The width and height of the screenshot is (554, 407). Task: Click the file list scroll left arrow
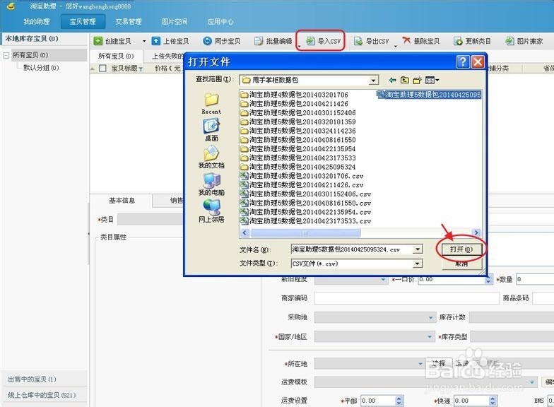(x=244, y=233)
